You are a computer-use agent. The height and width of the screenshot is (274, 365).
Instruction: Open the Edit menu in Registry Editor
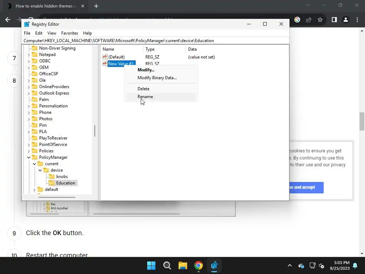pos(38,33)
